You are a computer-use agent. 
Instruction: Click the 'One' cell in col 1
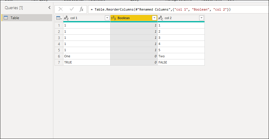click(x=87, y=56)
